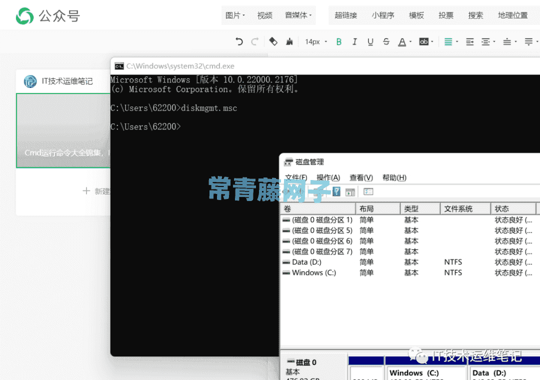Click the IT技术运维笔记 account avatar icon
Image resolution: width=540 pixels, height=380 pixels.
(30, 81)
